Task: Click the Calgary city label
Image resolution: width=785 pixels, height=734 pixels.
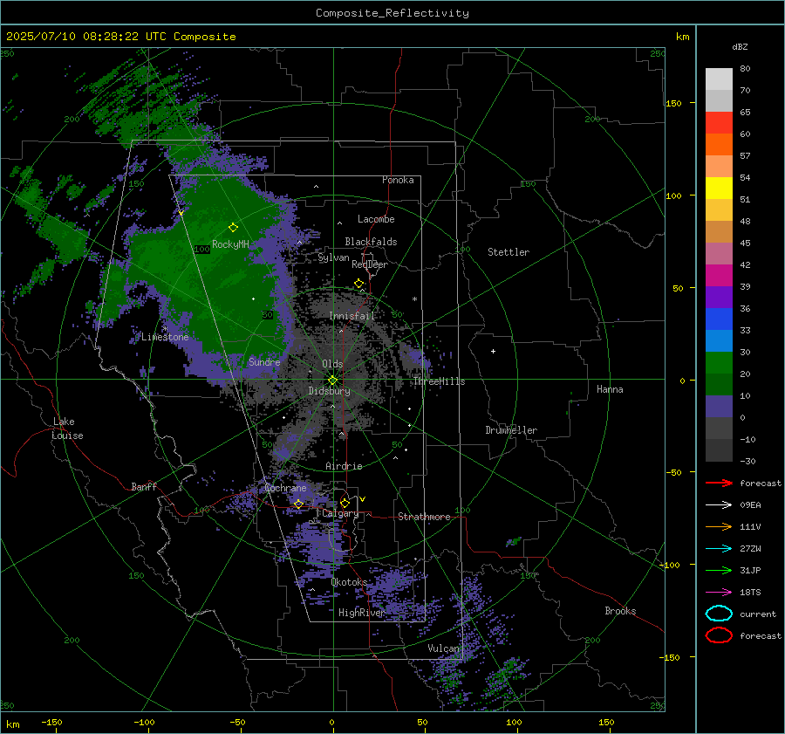Action: 340,513
